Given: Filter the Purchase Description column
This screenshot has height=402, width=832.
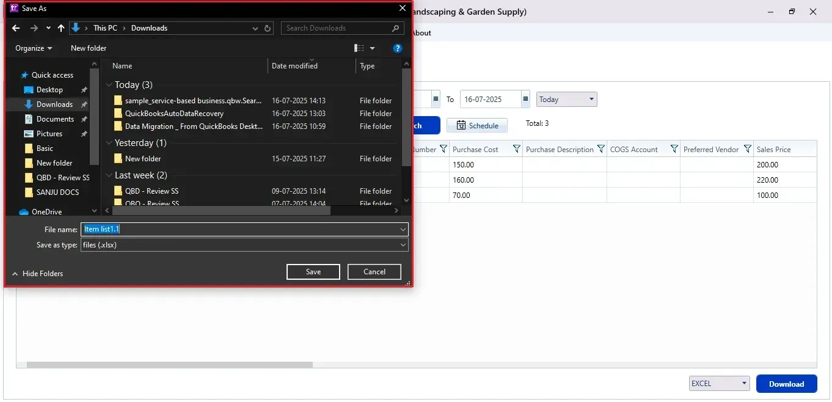Looking at the screenshot, I should pyautogui.click(x=601, y=149).
